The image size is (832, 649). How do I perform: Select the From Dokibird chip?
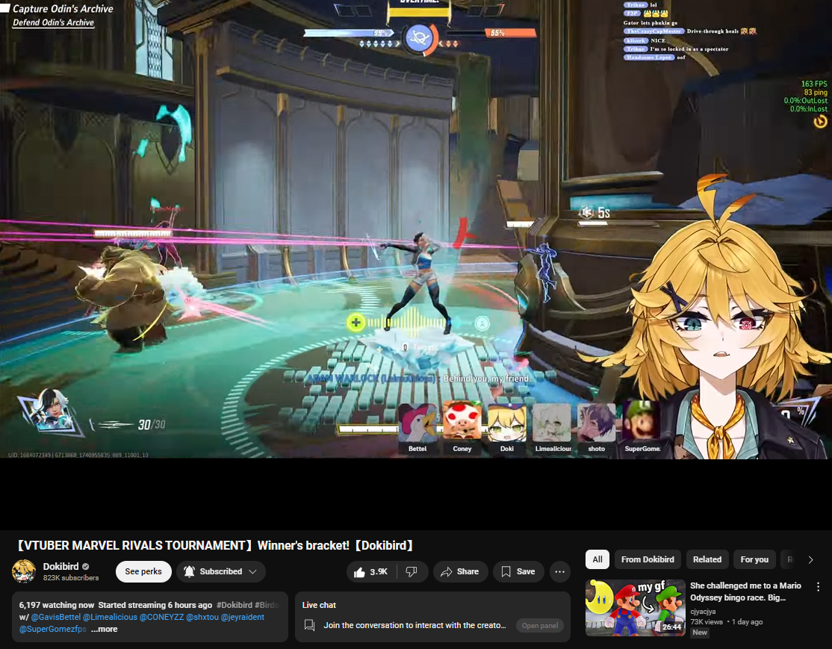coord(648,559)
